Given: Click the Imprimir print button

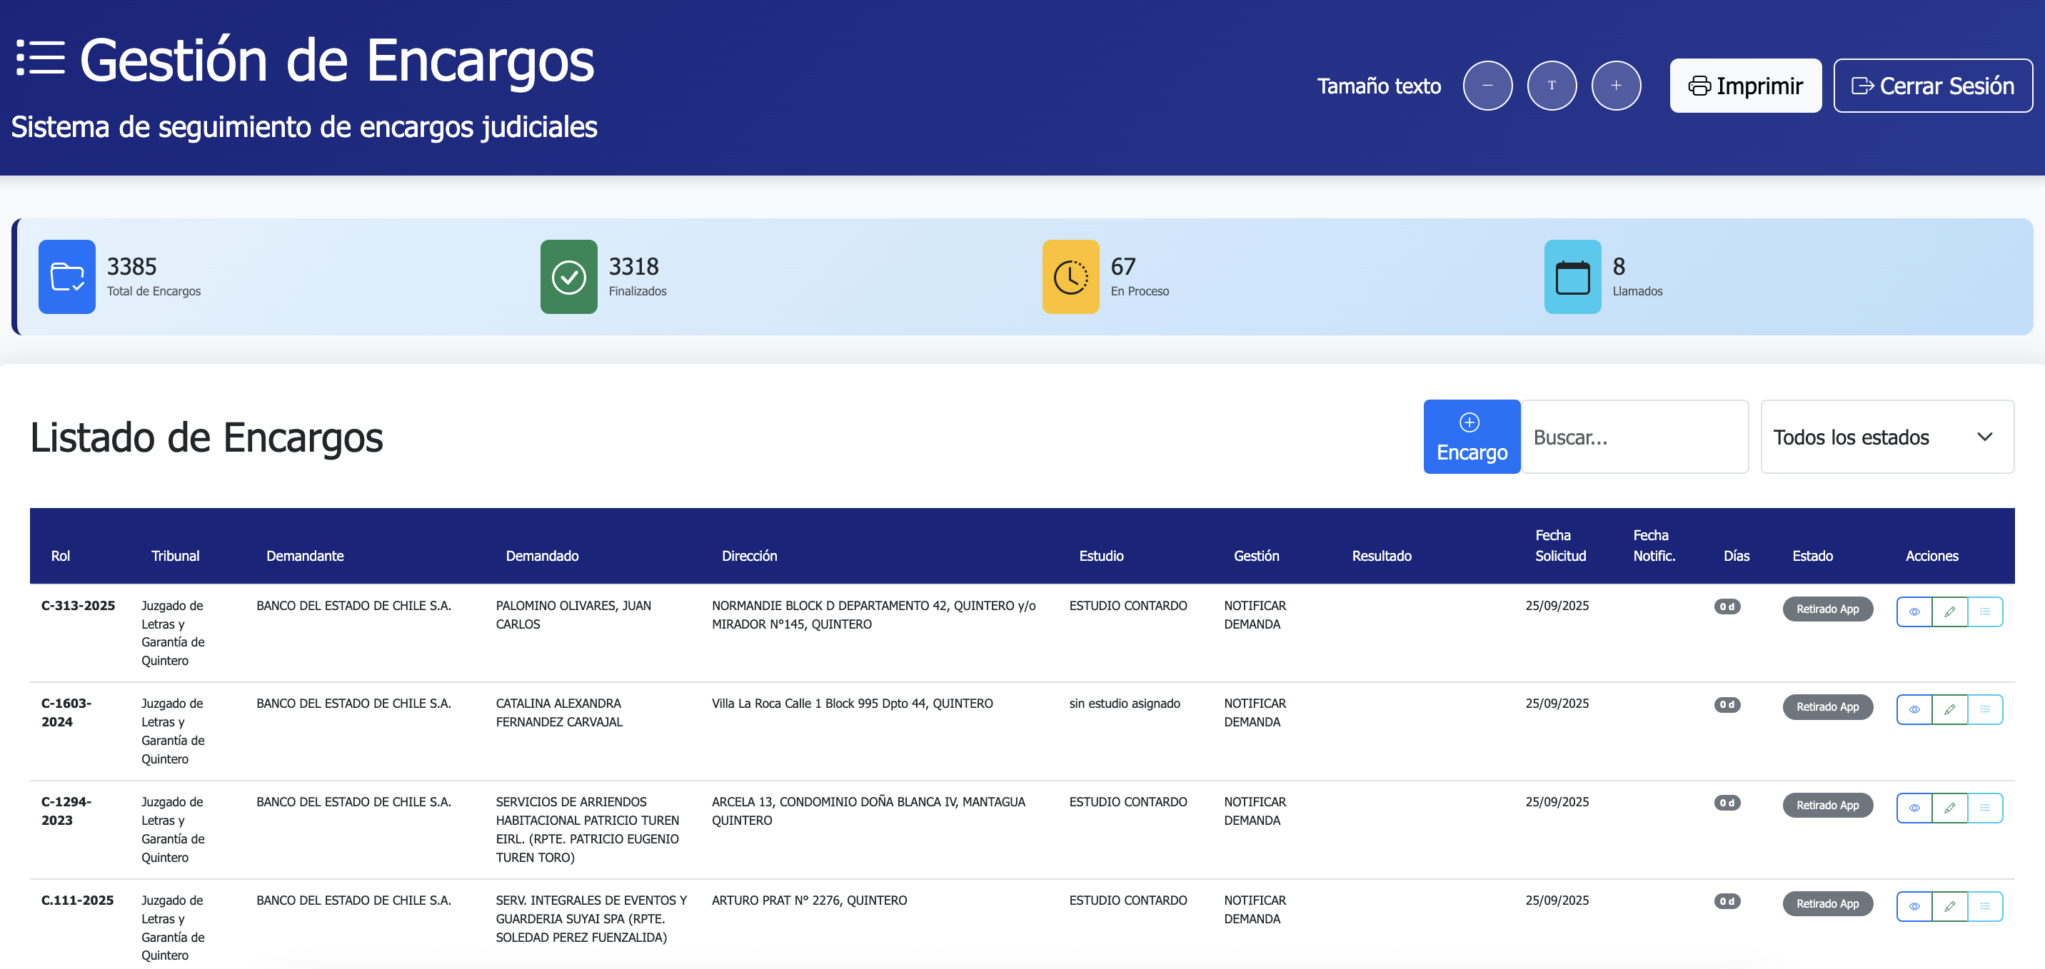Looking at the screenshot, I should [1745, 86].
